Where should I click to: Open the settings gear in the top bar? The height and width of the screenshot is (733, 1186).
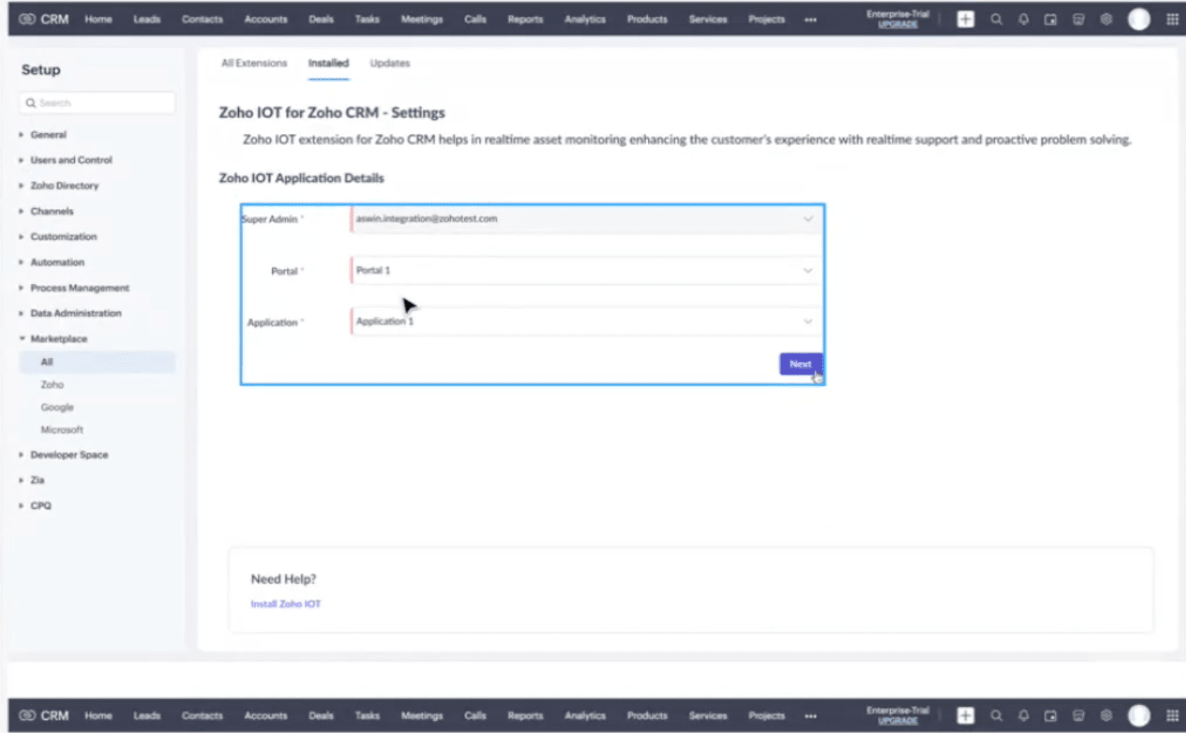[1106, 19]
